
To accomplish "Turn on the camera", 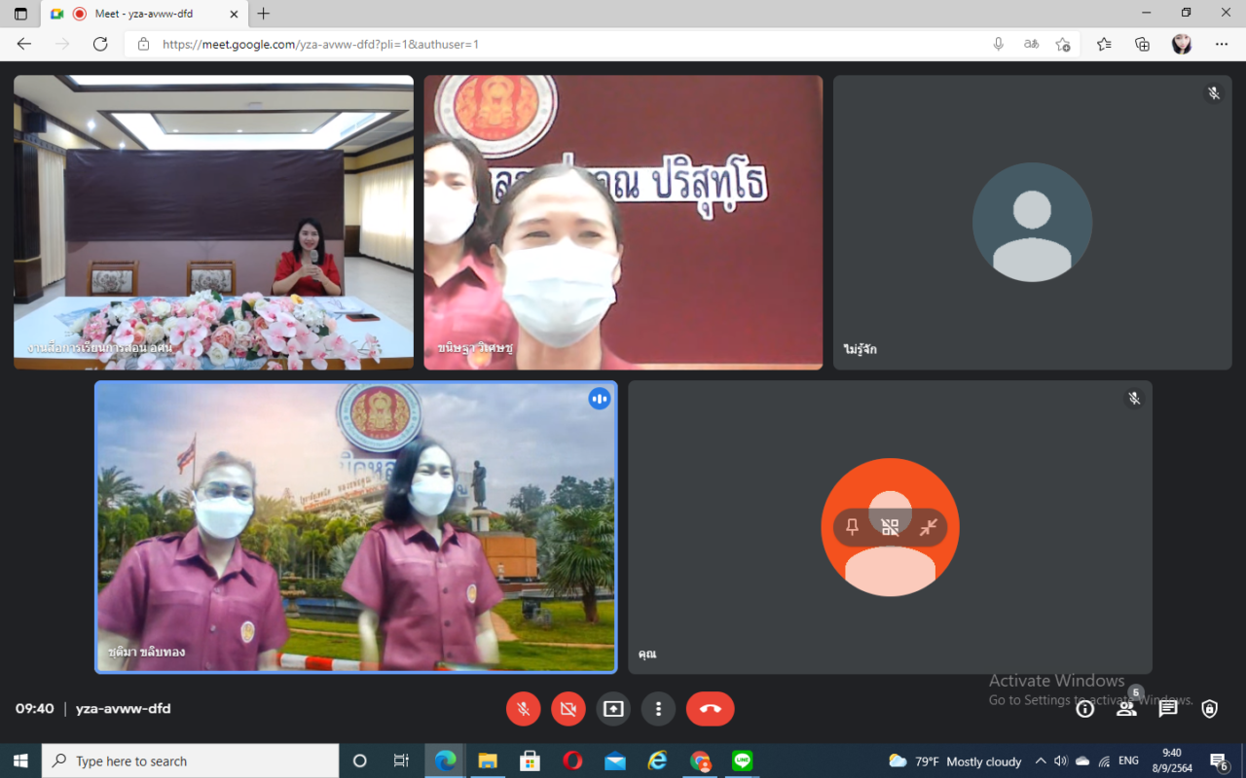I will [568, 709].
